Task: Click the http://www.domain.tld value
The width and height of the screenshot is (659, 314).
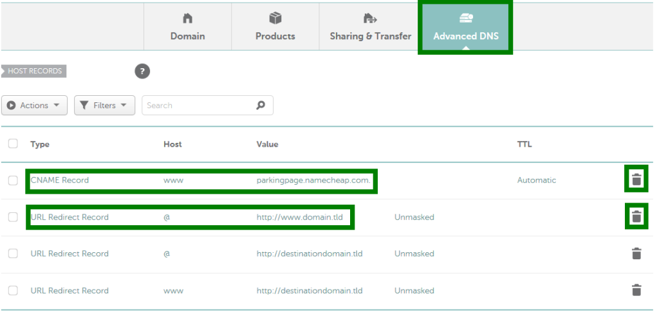Action: pyautogui.click(x=301, y=217)
